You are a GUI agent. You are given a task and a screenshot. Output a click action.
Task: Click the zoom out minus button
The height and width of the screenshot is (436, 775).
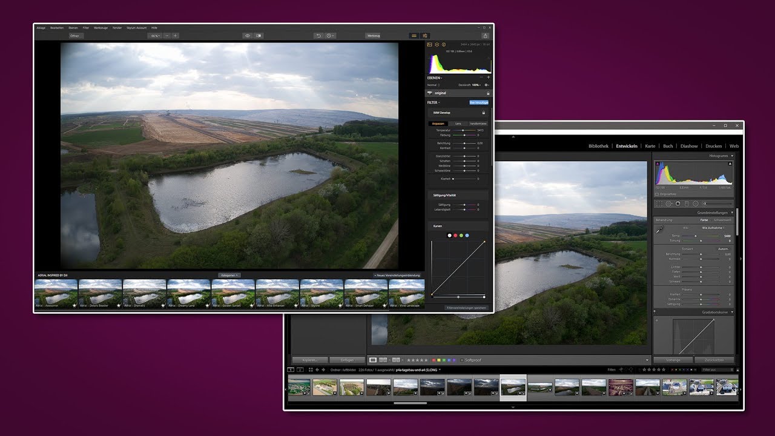point(167,36)
